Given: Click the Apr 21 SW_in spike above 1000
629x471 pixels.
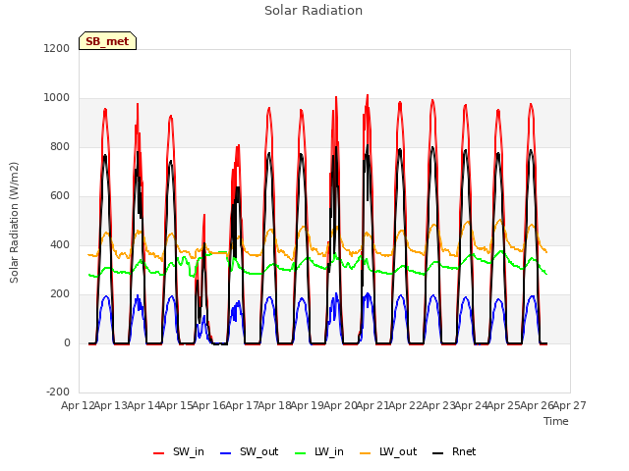Looking at the screenshot, I should (368, 96).
